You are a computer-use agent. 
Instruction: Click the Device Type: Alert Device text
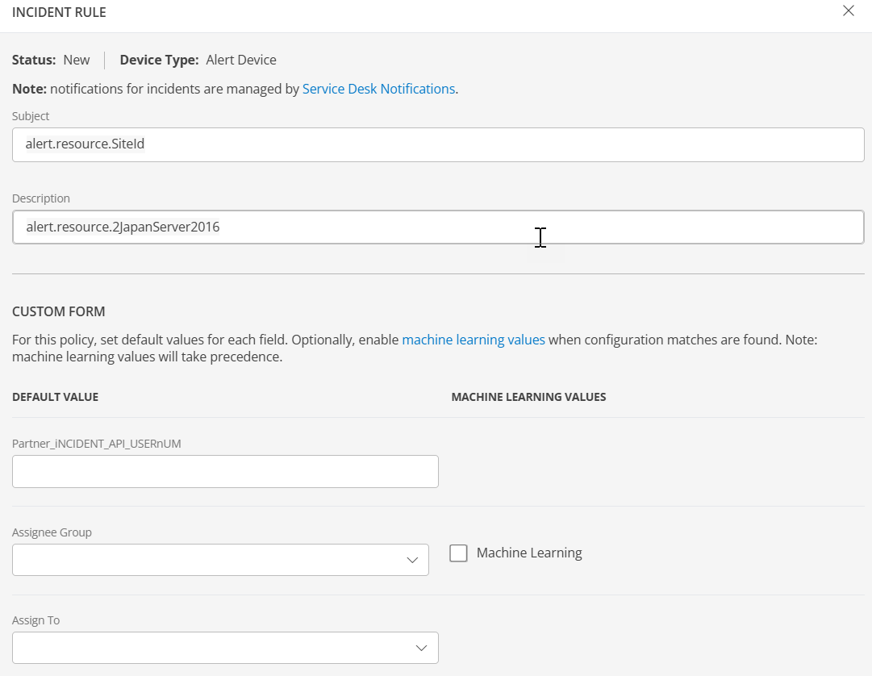198,60
